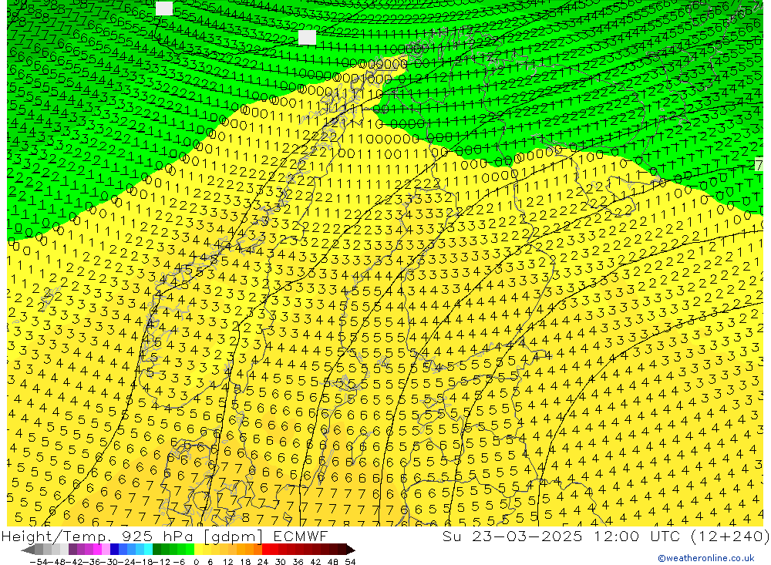
Task: Click the legend value '-54'
Action: pyautogui.click(x=39, y=562)
